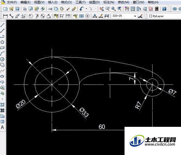Viewport: 181px width, 155px height.
Task: Select the Aligned dimension tool
Action: pos(11,16)
